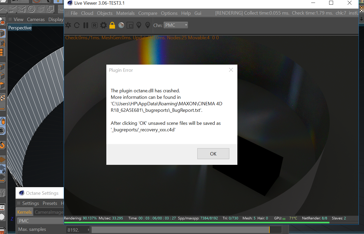Screen dimensions: 364x234
Task: Toggle the S snap settings icon
Action: 2,131
